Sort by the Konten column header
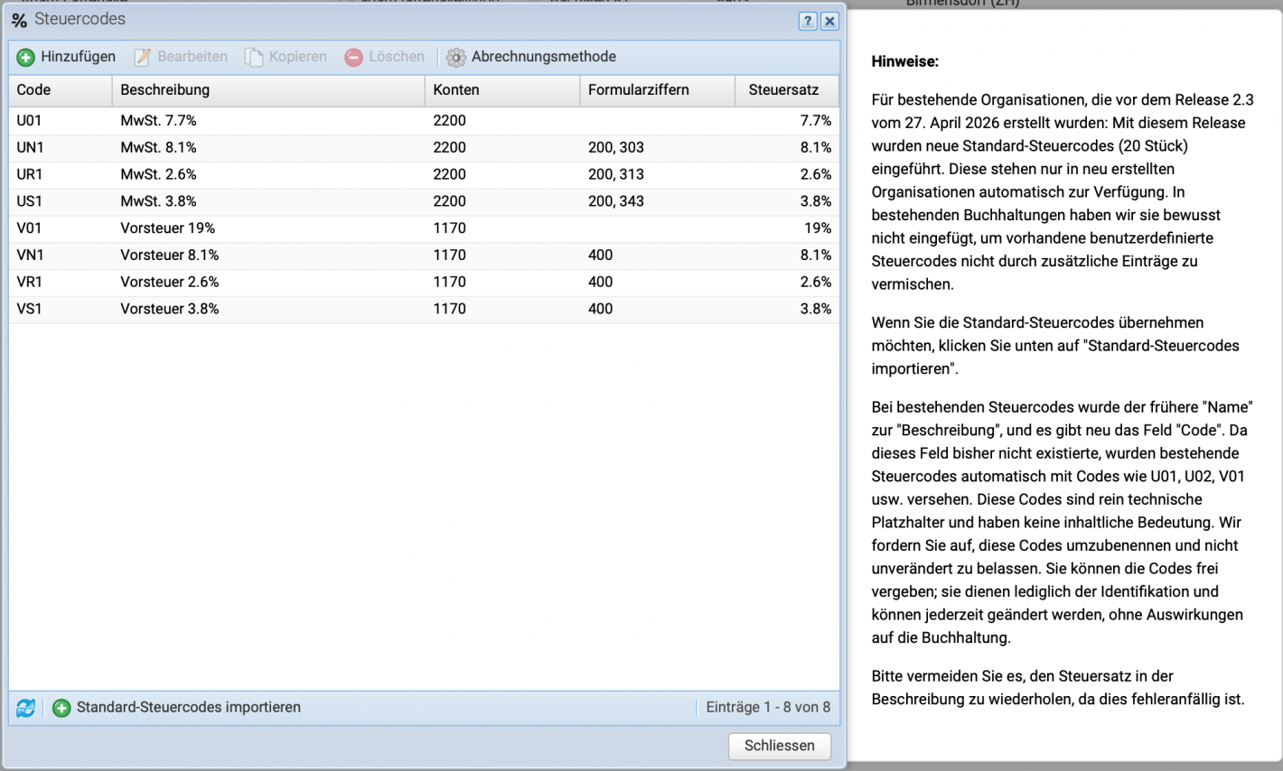This screenshot has width=1283, height=771. click(x=502, y=90)
